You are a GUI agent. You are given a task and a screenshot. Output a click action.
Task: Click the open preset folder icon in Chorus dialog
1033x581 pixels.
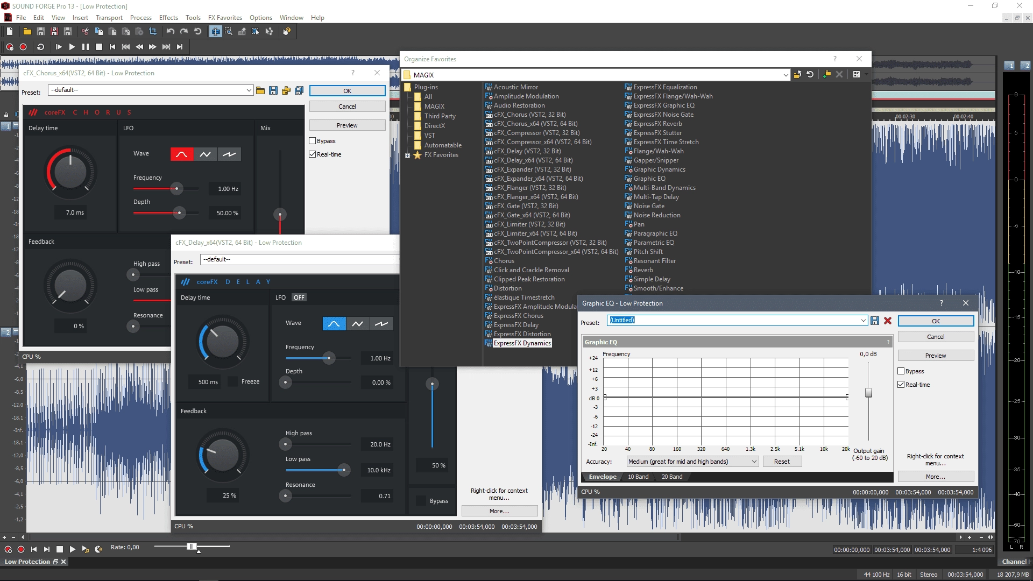[260, 90]
